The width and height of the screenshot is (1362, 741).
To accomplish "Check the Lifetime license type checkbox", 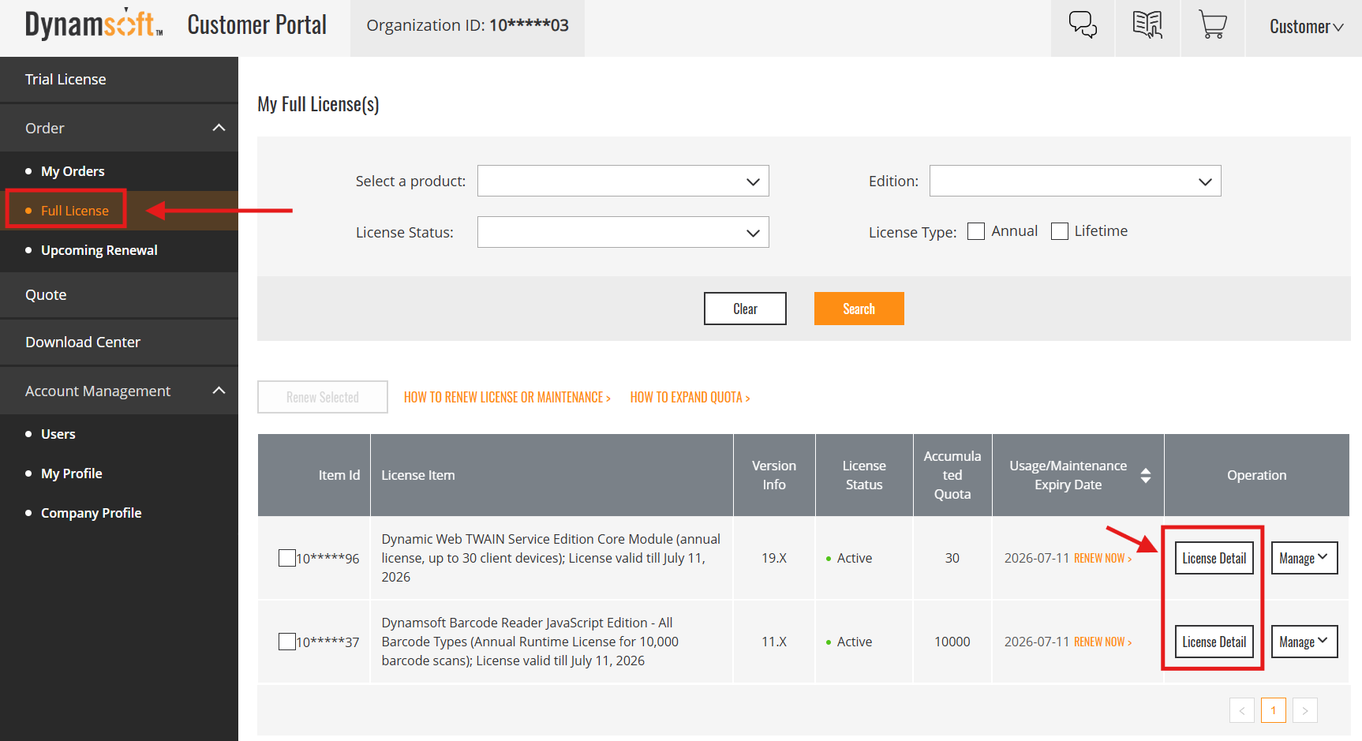I will pyautogui.click(x=1060, y=230).
